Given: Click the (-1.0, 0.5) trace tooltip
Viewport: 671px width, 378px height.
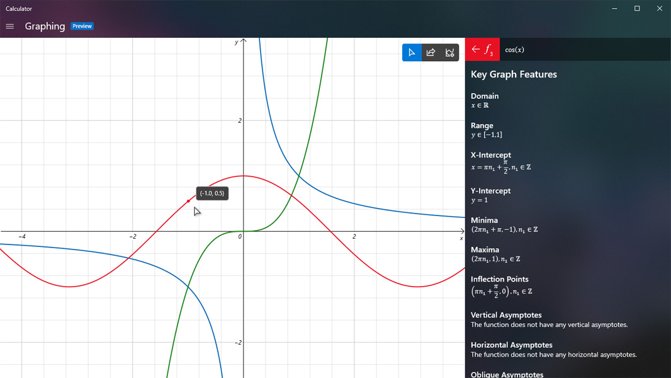Looking at the screenshot, I should point(212,193).
